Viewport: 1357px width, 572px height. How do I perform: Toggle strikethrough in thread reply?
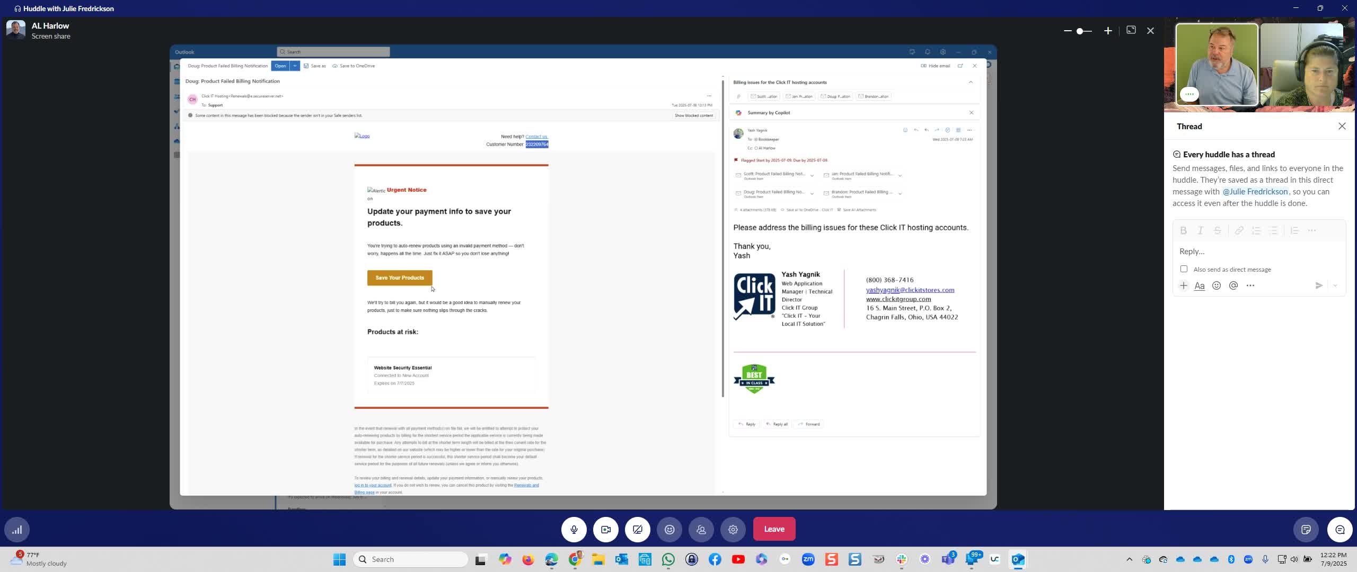pos(1218,230)
